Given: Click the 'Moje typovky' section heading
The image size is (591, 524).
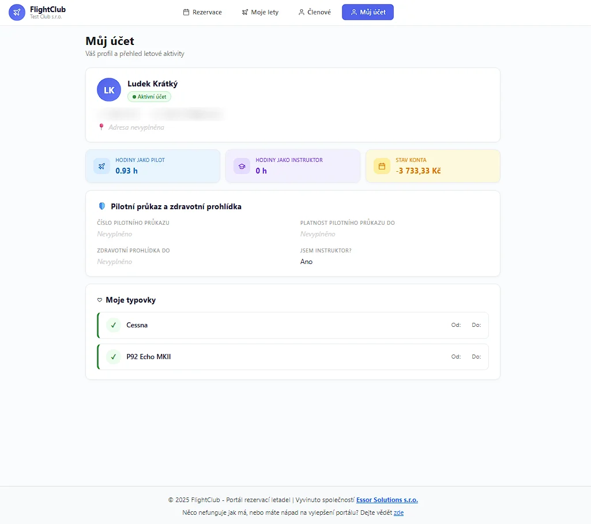Looking at the screenshot, I should (x=131, y=300).
